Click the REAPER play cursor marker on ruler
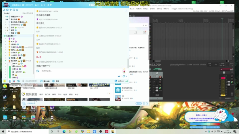Viewport: 239px width, 134px height. tap(222, 19)
